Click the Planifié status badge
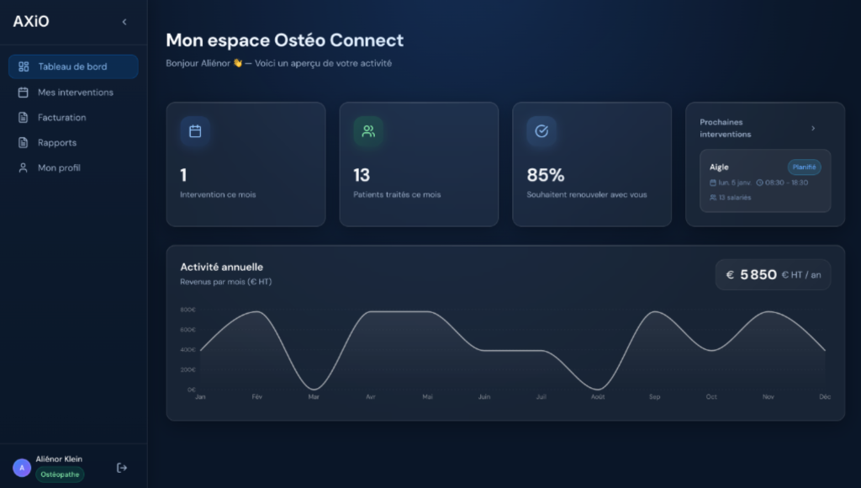This screenshot has height=488, width=861. pos(804,167)
